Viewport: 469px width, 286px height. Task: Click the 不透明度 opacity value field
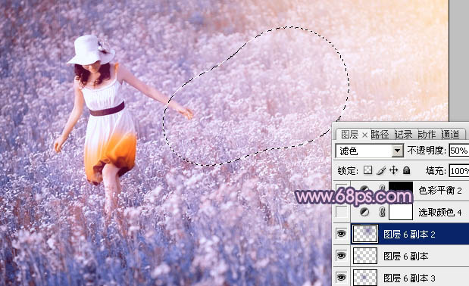click(x=459, y=151)
